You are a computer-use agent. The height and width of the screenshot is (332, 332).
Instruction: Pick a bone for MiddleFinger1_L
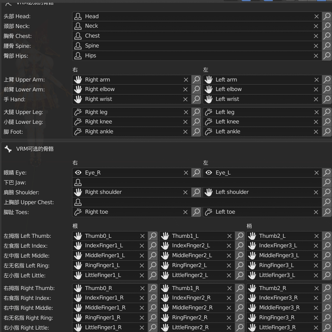click(x=153, y=256)
